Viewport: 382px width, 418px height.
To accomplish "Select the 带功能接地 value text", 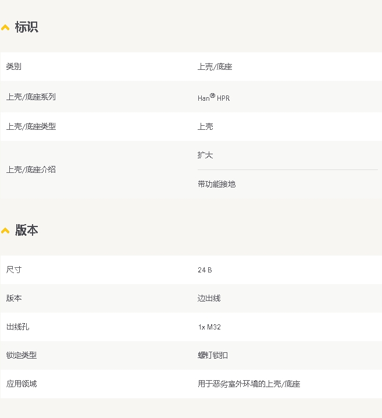I will (216, 184).
